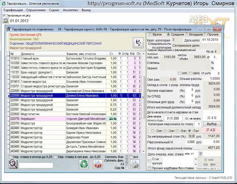Viewport: 237px width, 184px height.
Task: Select the 7лет experience radio button
Action: point(189,131)
